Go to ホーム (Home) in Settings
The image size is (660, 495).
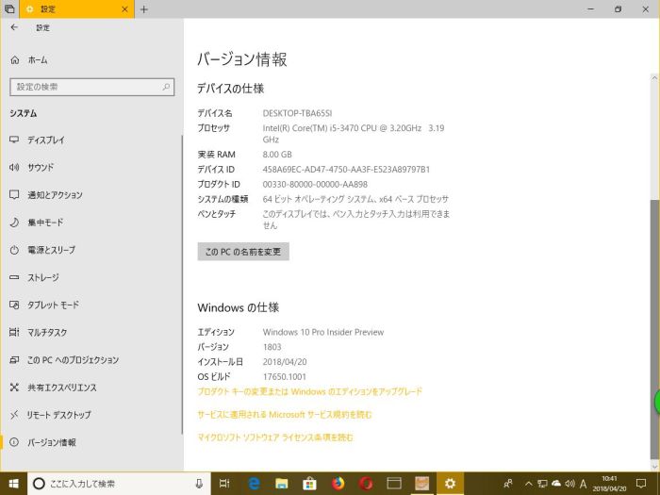pyautogui.click(x=38, y=59)
